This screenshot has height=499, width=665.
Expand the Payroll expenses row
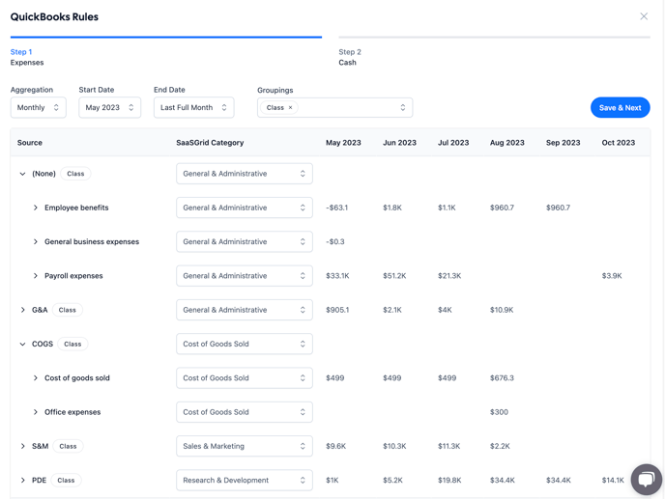[36, 276]
